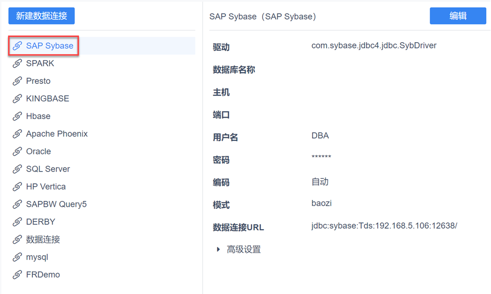Click the link icon beside Presto
This screenshot has width=491, height=294.
(17, 81)
